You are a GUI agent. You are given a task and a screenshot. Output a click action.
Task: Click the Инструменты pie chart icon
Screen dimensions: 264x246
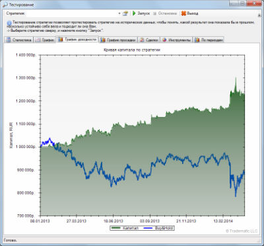(x=164, y=40)
